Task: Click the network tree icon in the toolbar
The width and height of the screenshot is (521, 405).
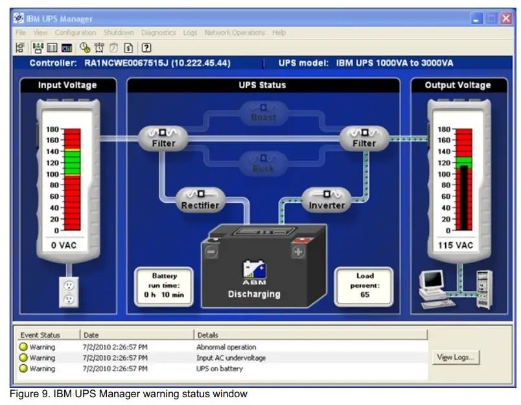Action: pos(20,48)
